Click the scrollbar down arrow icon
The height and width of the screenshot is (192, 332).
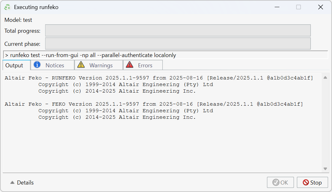coord(325,169)
